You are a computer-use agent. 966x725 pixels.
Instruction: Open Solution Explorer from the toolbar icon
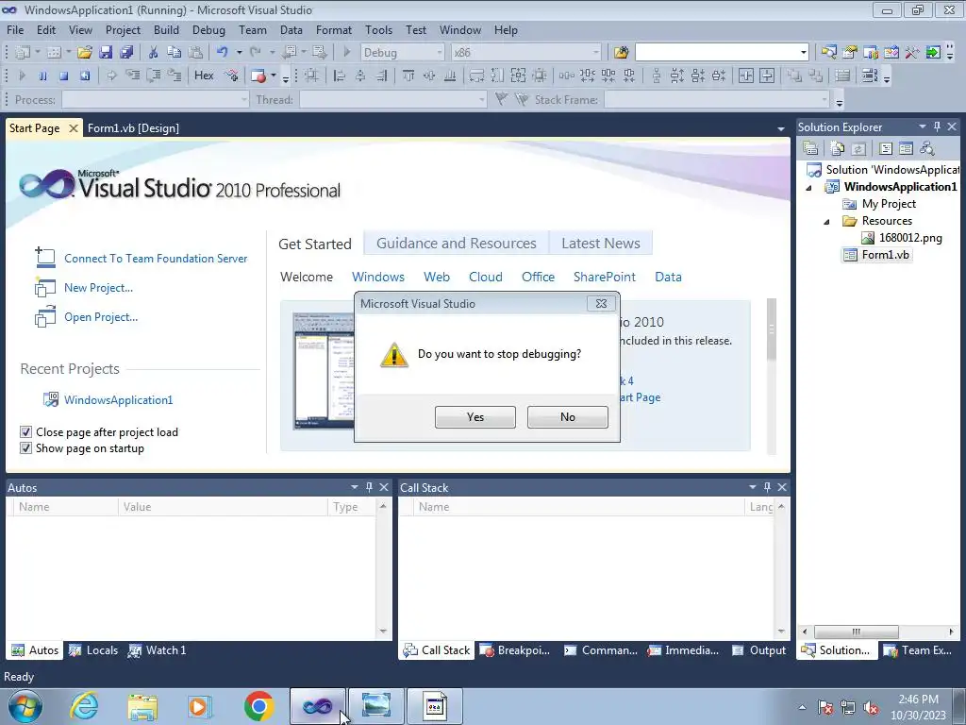click(x=828, y=53)
